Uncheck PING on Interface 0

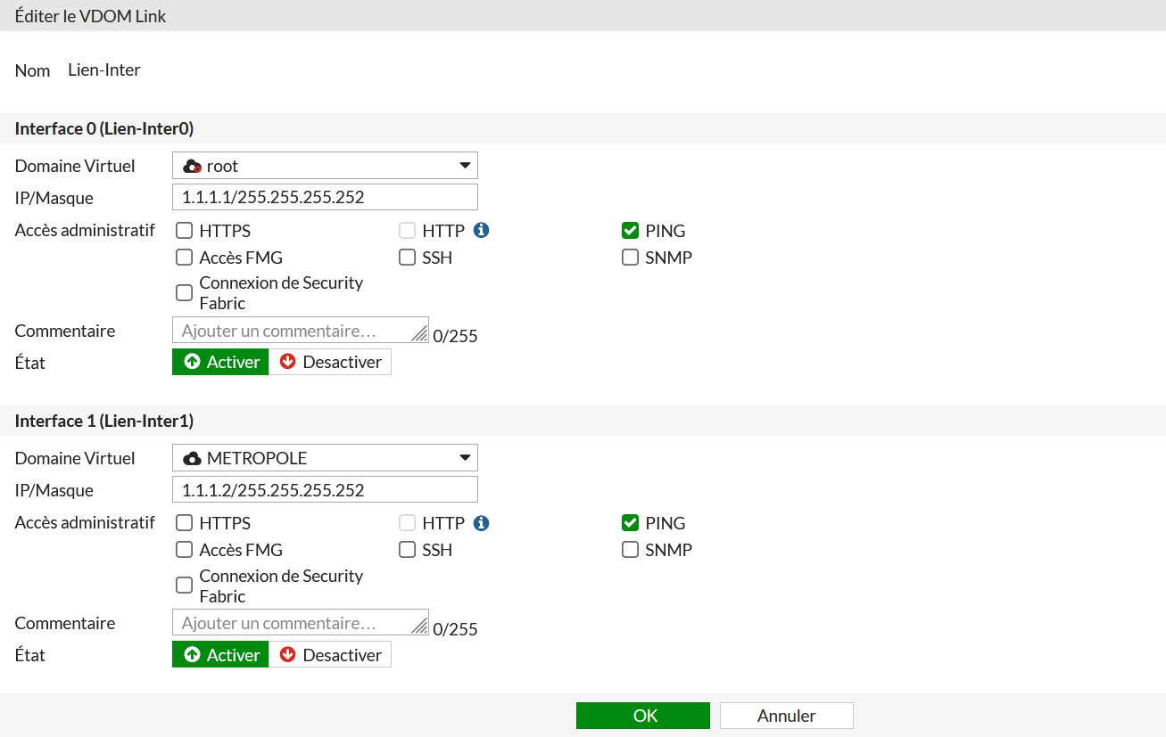coord(630,230)
